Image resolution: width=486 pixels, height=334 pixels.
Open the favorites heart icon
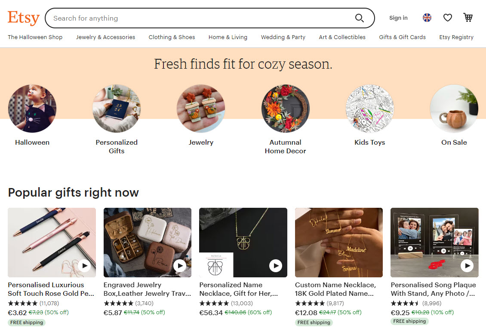tap(448, 18)
